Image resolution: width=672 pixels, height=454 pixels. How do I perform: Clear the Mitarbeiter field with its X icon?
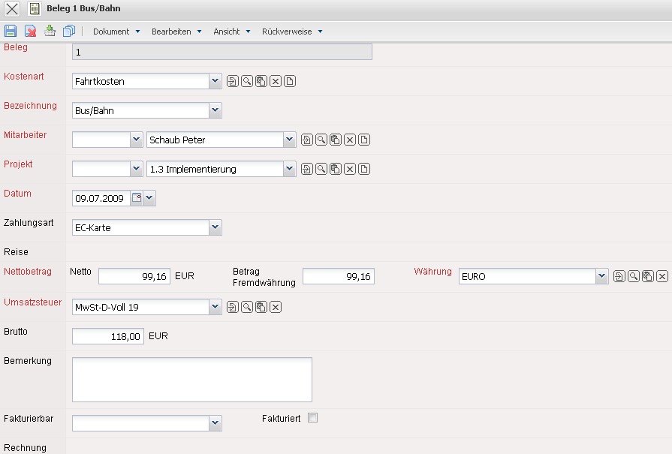tap(349, 140)
